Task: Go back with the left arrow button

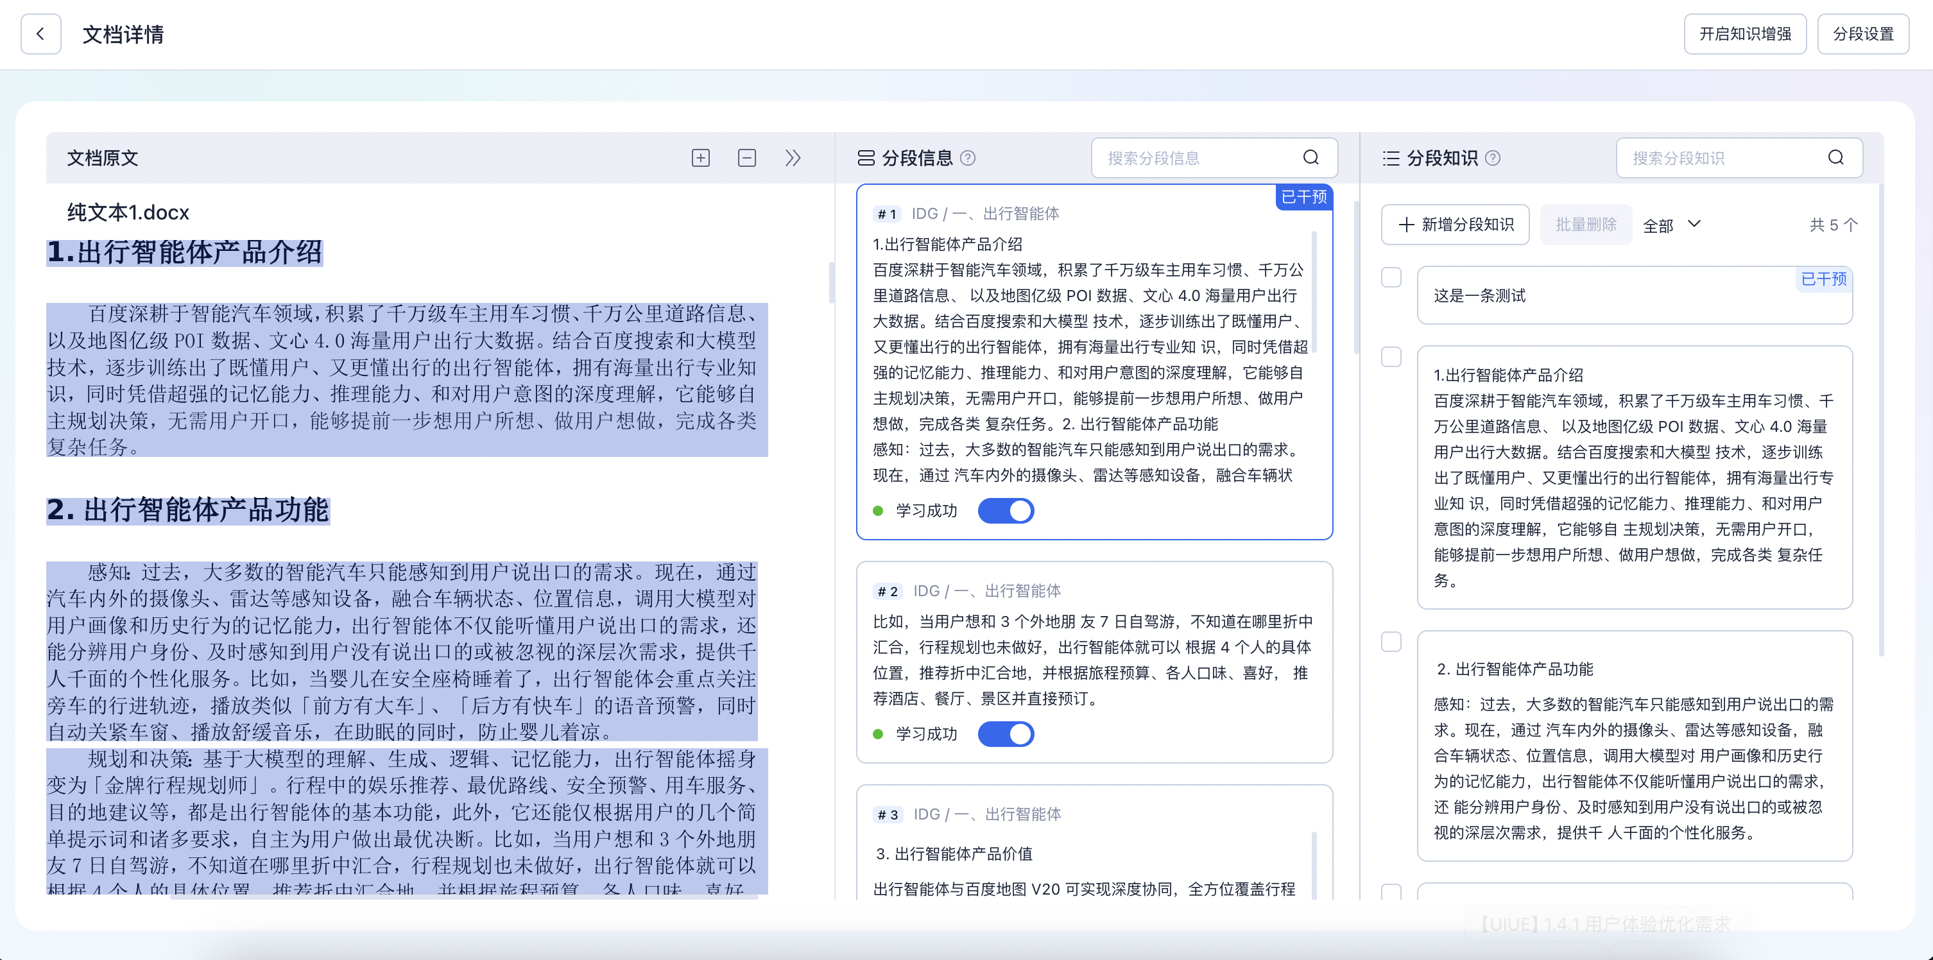Action: (40, 34)
